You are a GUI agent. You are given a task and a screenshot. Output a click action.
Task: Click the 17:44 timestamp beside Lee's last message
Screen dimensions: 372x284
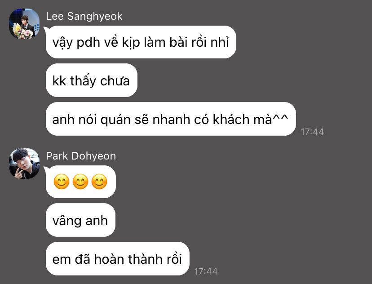point(312,132)
